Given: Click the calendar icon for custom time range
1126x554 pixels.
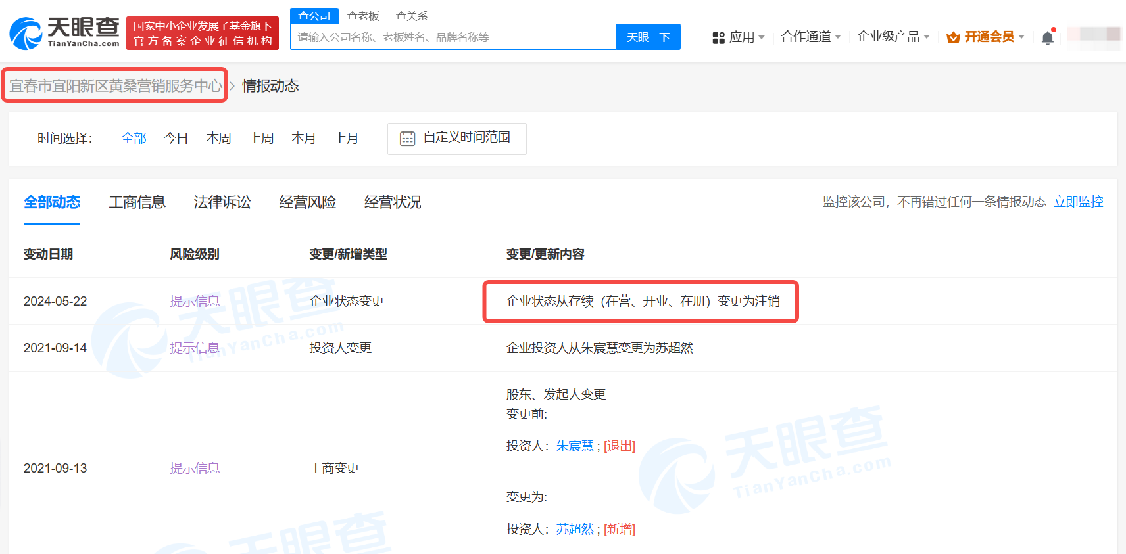Looking at the screenshot, I should point(407,139).
